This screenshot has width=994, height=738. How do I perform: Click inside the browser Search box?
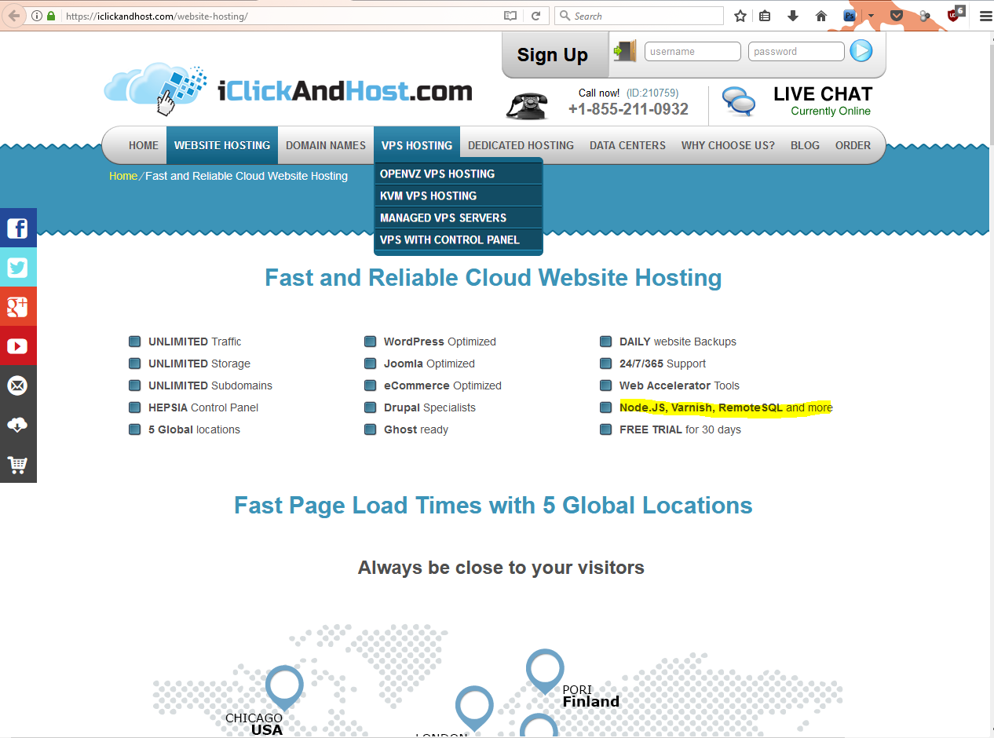(639, 16)
